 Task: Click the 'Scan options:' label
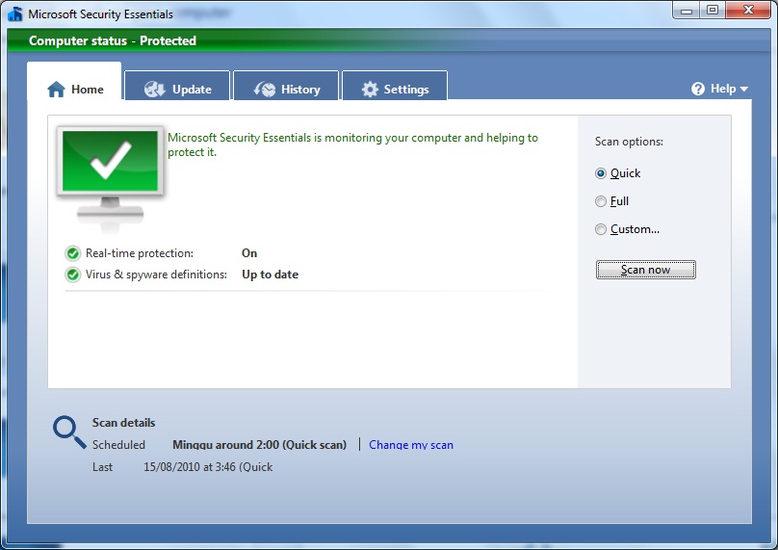[629, 142]
